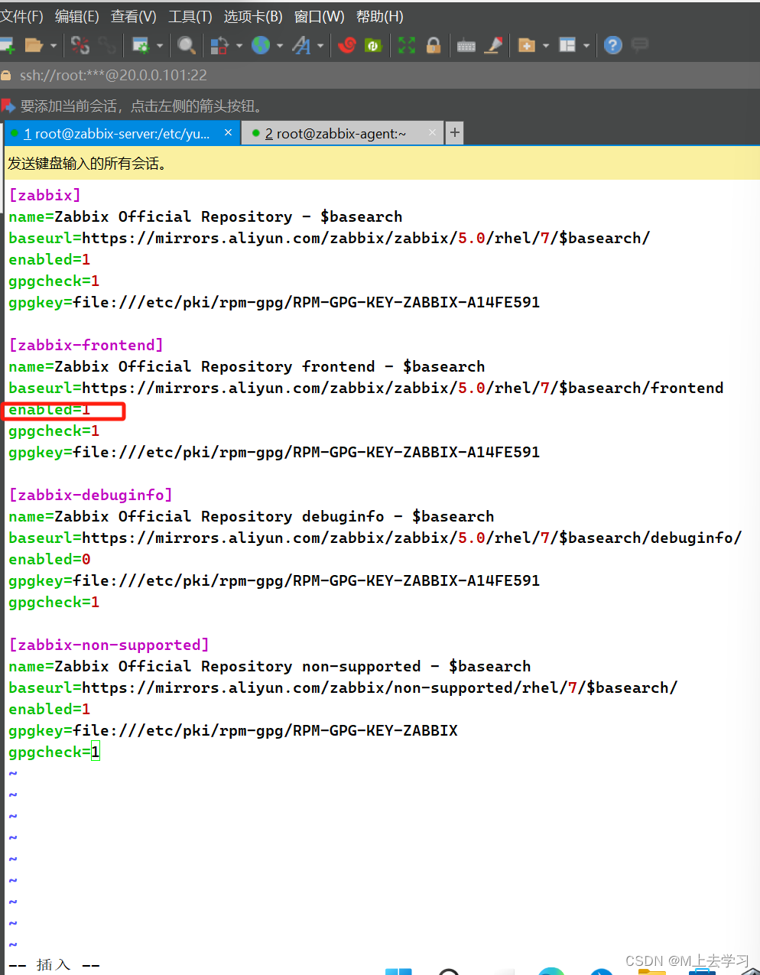Open the 帮助(H) menu
Image resolution: width=760 pixels, height=975 pixels.
(380, 16)
